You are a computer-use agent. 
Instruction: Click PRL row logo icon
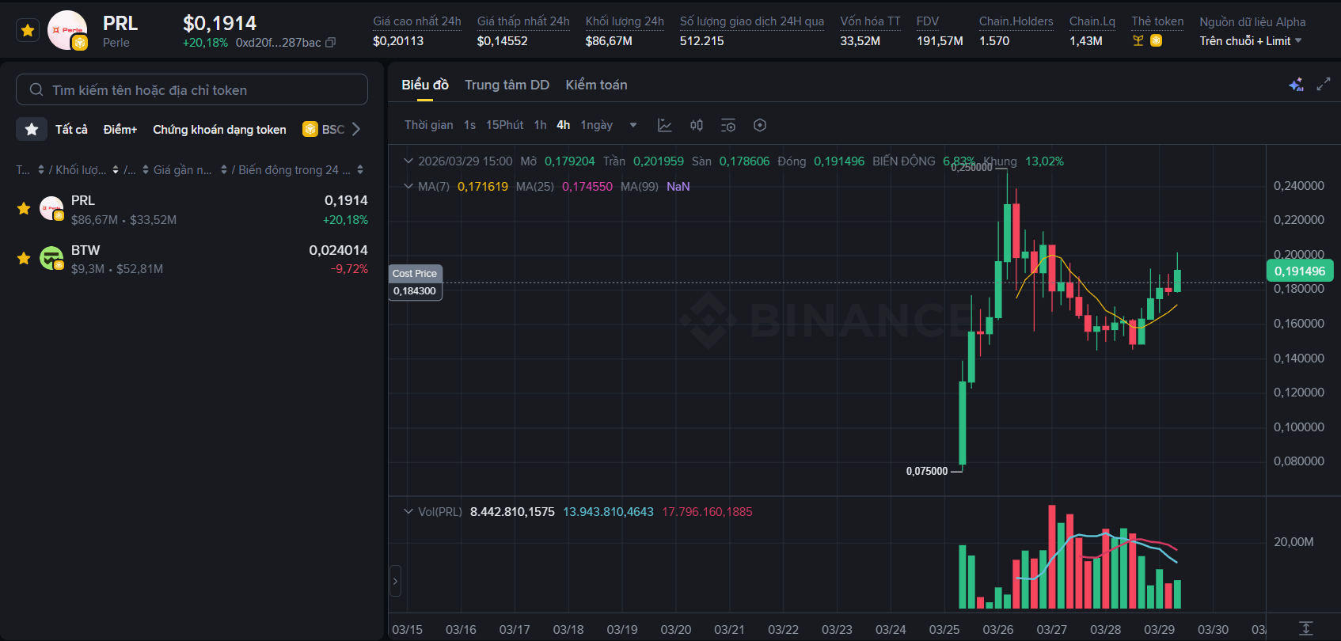[51, 208]
